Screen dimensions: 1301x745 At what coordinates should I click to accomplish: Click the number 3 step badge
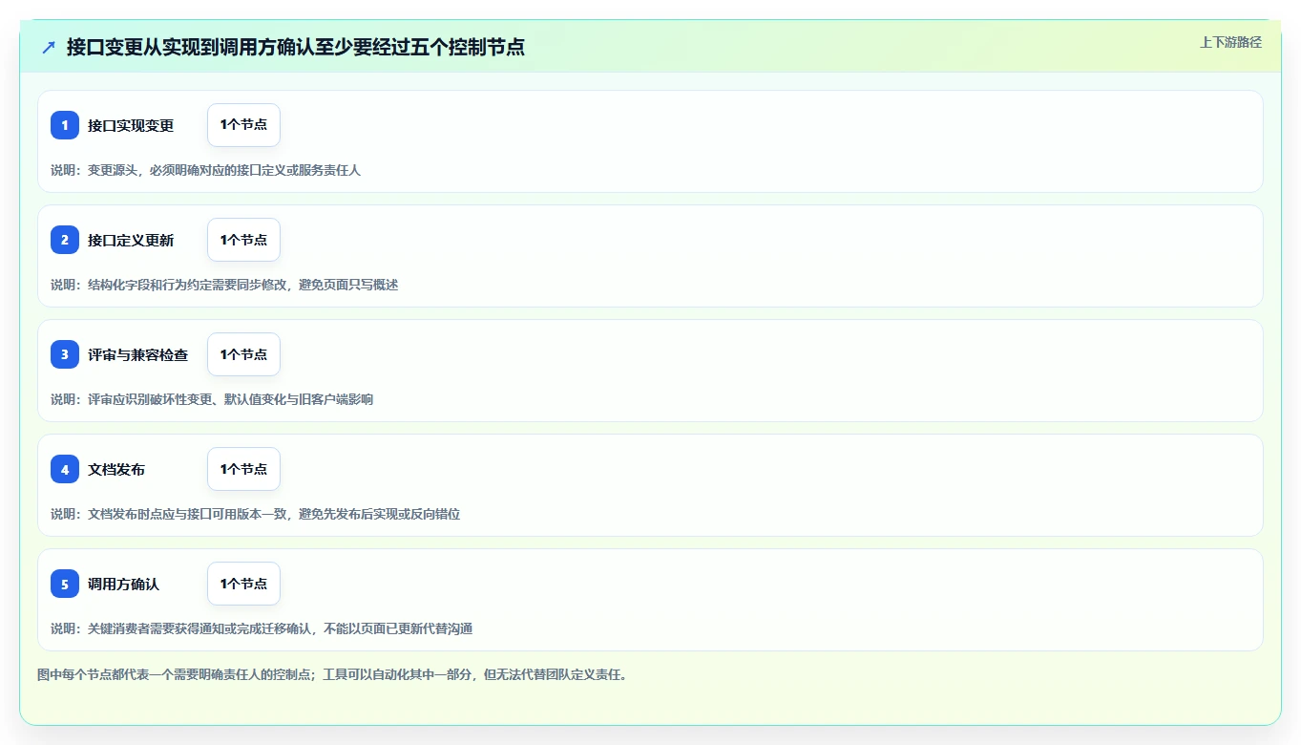click(x=65, y=354)
